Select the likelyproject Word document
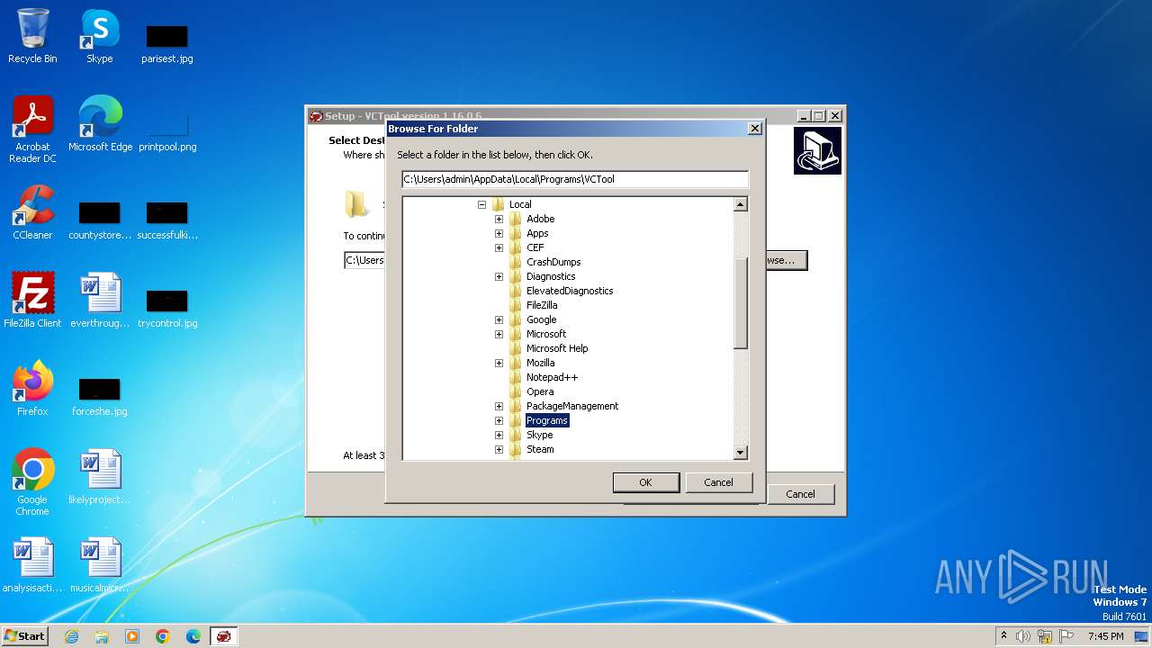The height and width of the screenshot is (648, 1152). pos(100,477)
